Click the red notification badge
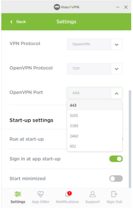 69,193
